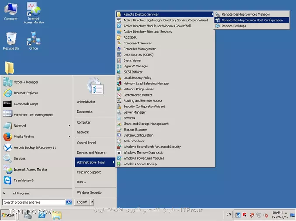This screenshot has width=296, height=221.
Task: Open Windows Security
Action: 89,193
